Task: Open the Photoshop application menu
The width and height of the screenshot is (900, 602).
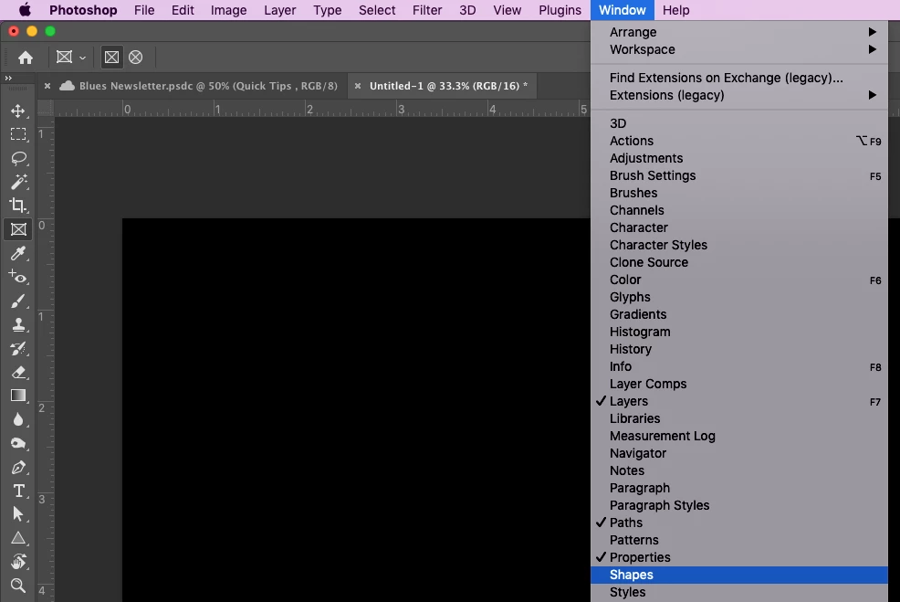Action: pyautogui.click(x=83, y=10)
